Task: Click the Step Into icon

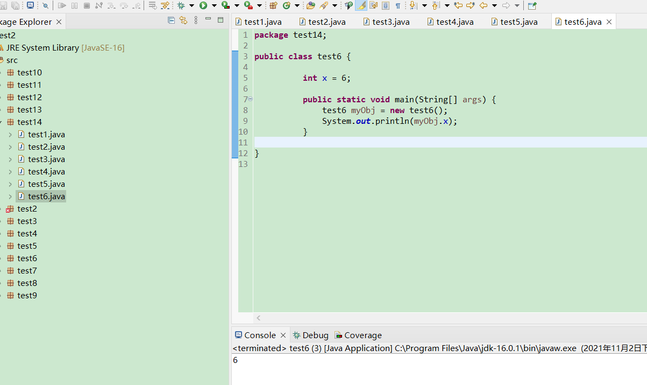Action: (111, 5)
